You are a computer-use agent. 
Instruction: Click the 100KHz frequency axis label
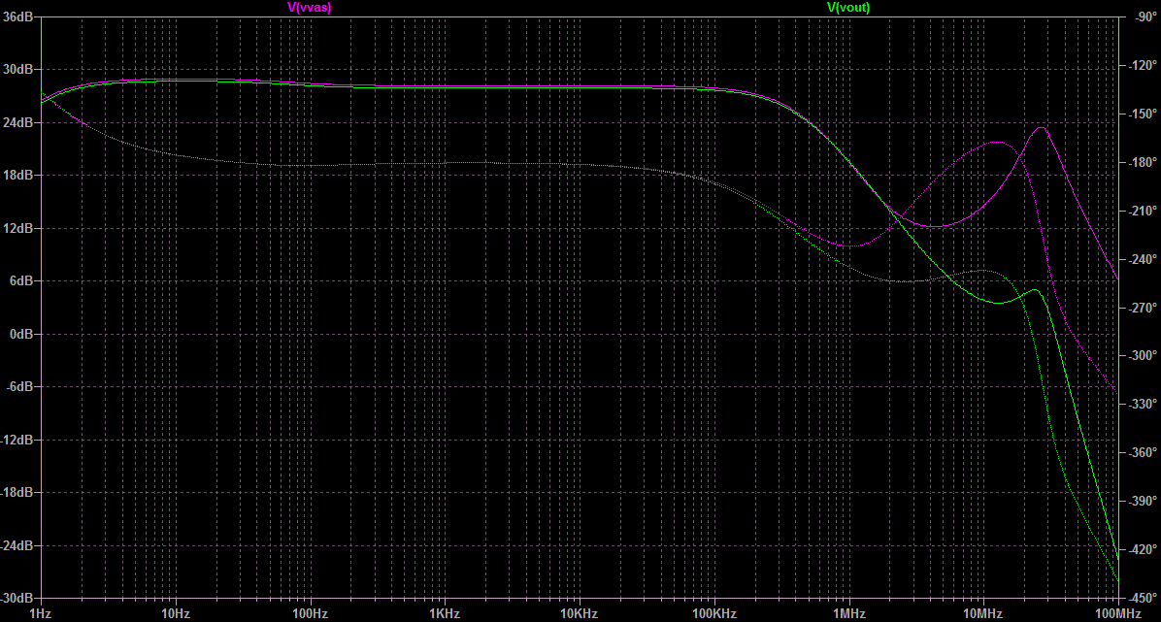coord(713,614)
